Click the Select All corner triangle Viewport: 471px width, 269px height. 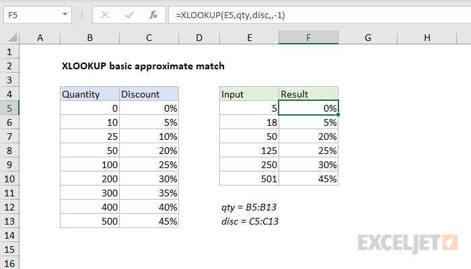(x=12, y=38)
